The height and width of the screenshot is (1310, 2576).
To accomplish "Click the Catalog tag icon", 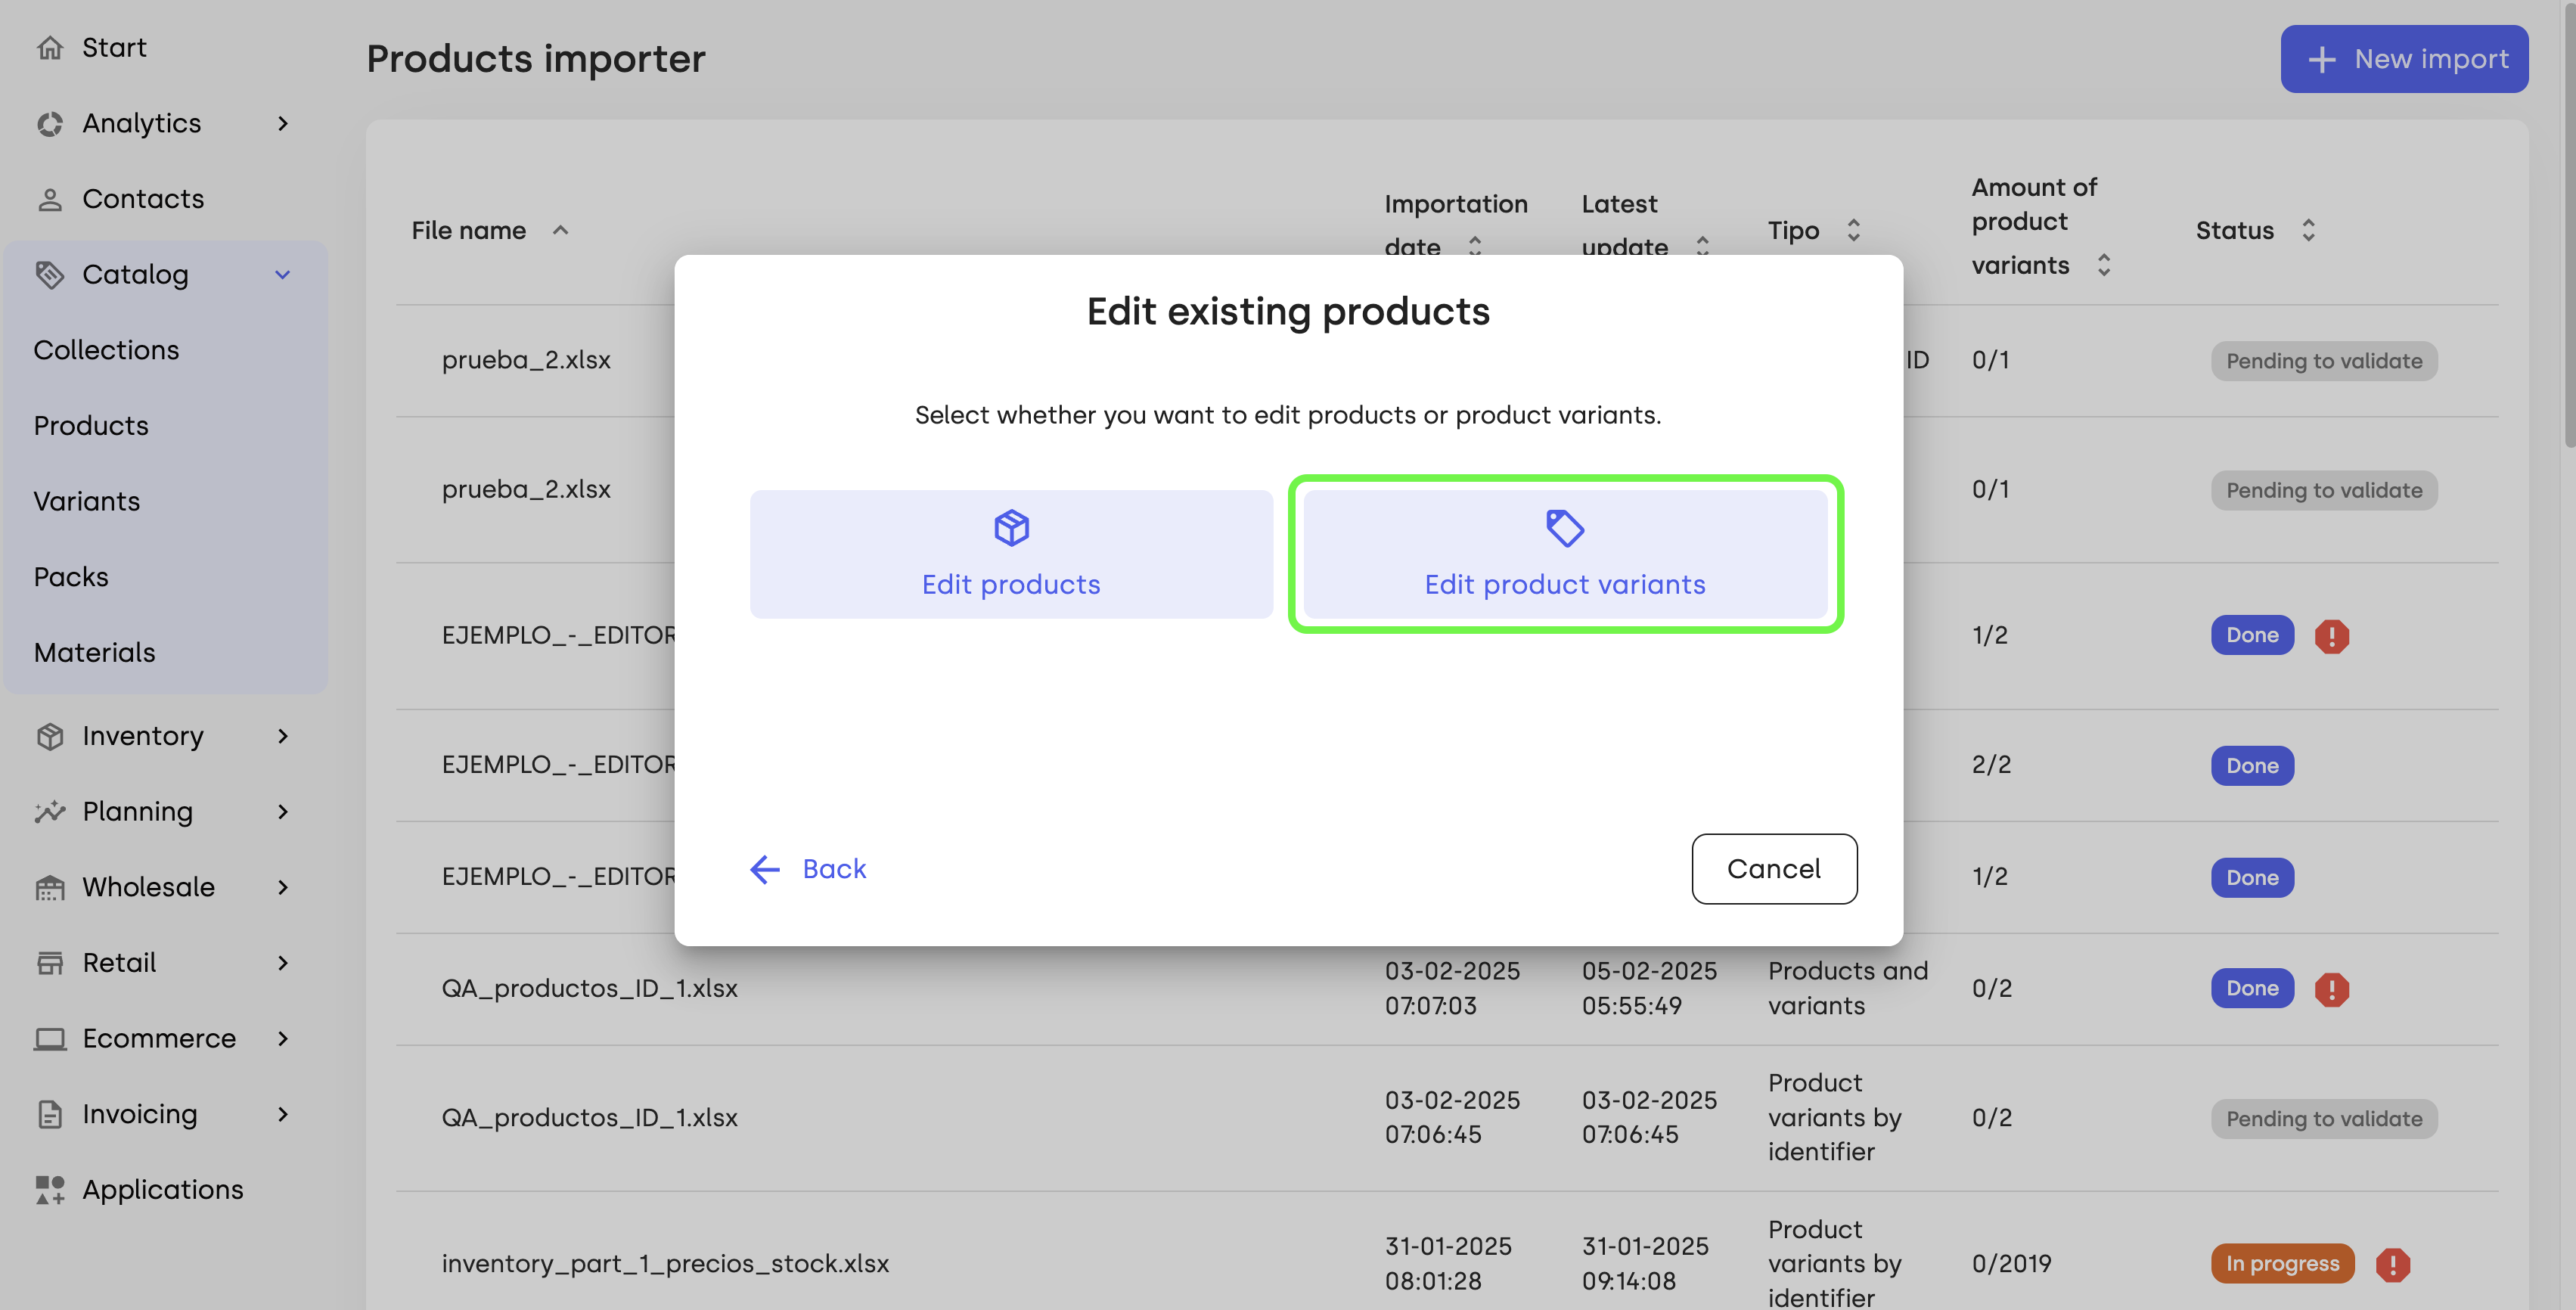I will (x=50, y=274).
